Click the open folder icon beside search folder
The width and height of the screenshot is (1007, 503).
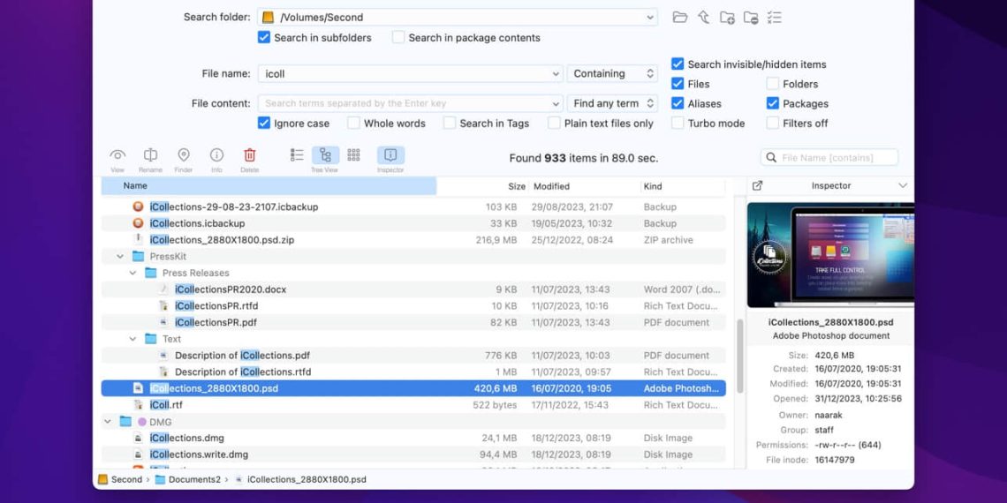[679, 17]
